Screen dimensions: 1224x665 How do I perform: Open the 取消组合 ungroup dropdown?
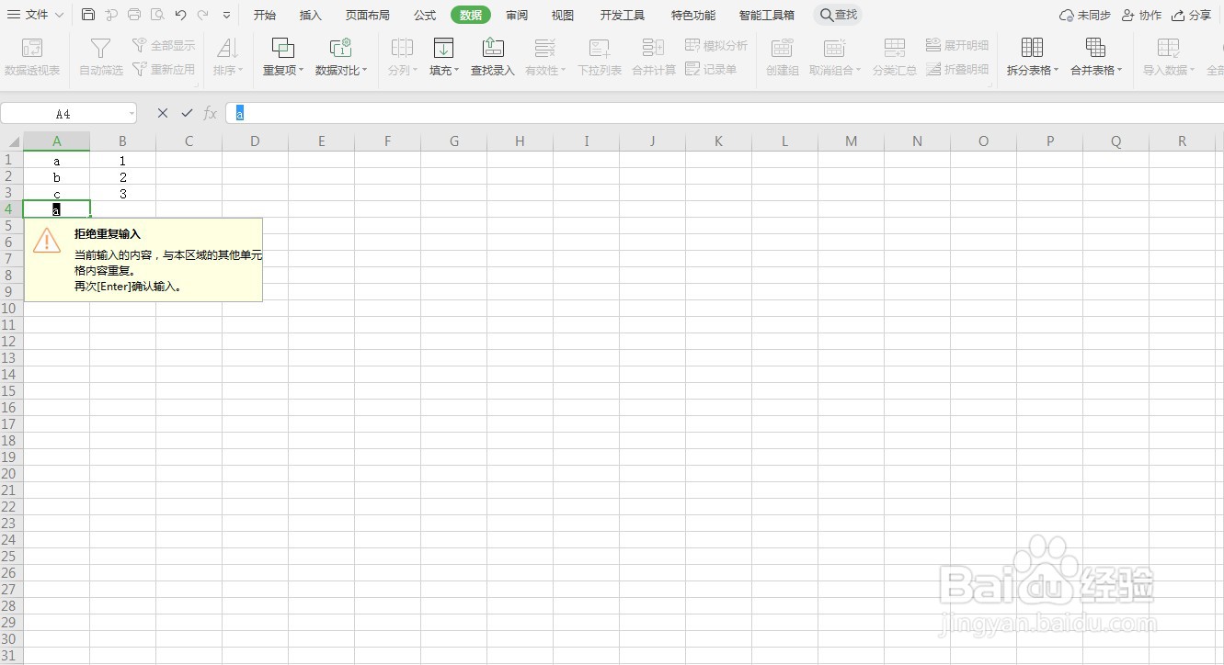[835, 70]
